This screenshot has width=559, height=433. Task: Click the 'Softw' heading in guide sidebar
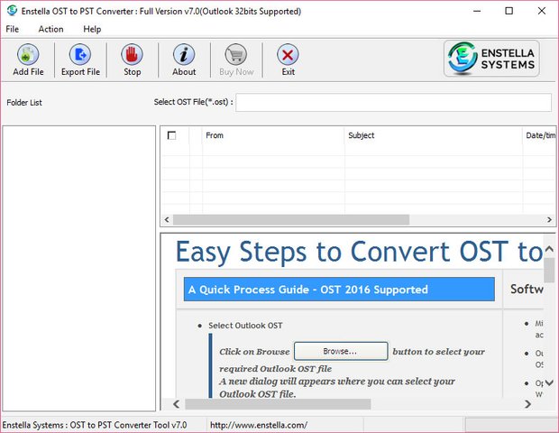coord(527,289)
